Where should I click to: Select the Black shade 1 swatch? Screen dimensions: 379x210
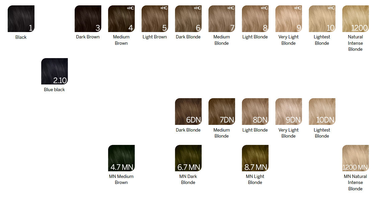(x=21, y=19)
